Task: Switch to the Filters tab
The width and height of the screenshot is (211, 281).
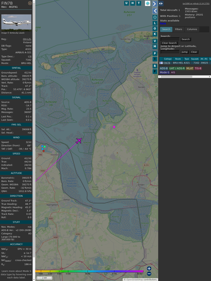Action: tap(179, 29)
